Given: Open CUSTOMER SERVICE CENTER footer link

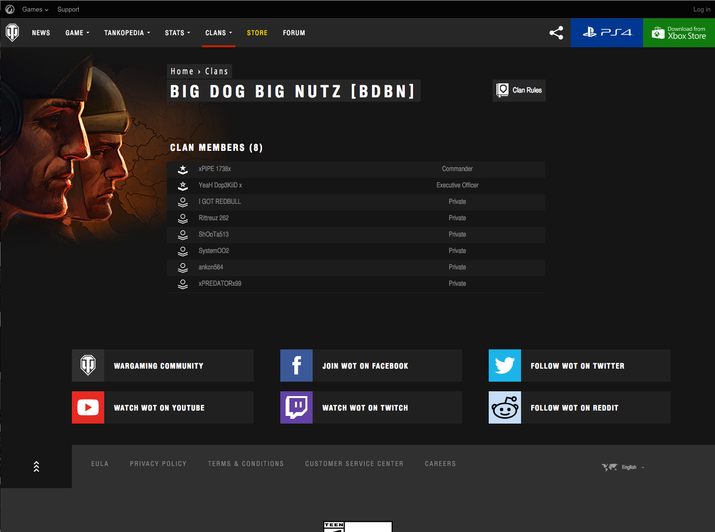Looking at the screenshot, I should 354,464.
